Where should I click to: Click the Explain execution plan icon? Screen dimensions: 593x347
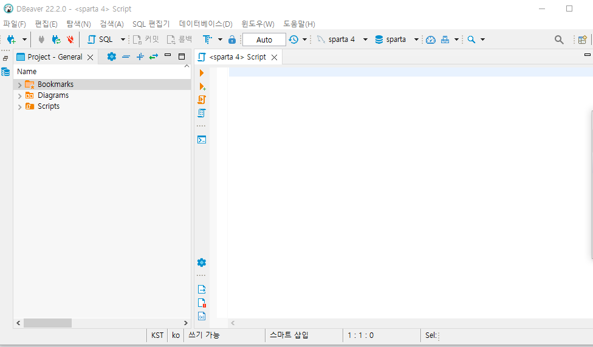pyautogui.click(x=202, y=113)
